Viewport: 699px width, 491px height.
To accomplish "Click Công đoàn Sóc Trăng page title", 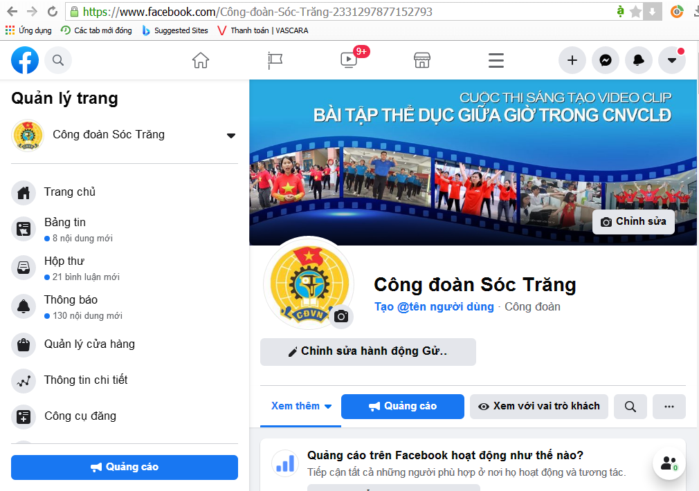I will [475, 285].
